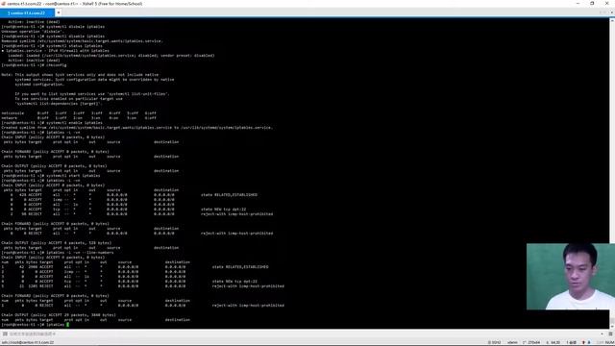The height and width of the screenshot is (346, 615).
Task: Click the chkconfig command line
Action: point(35,65)
